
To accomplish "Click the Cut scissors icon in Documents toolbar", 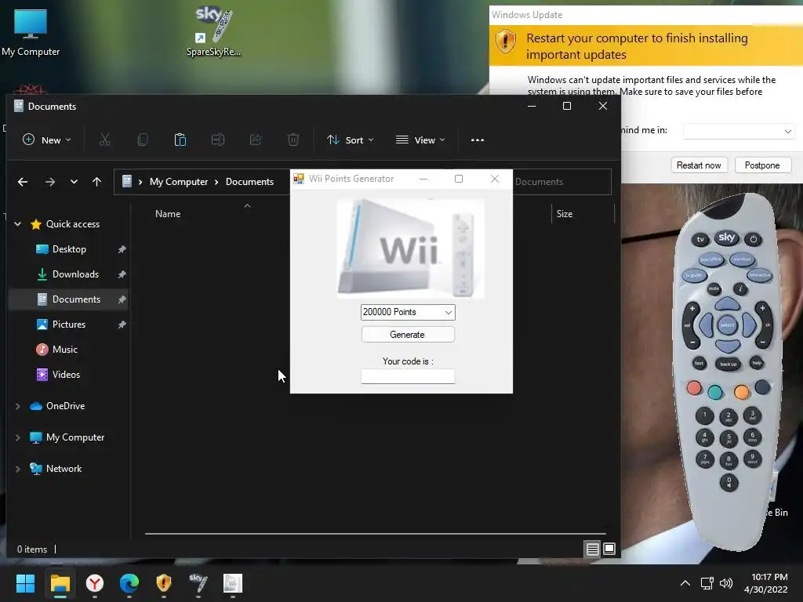I will pyautogui.click(x=105, y=140).
